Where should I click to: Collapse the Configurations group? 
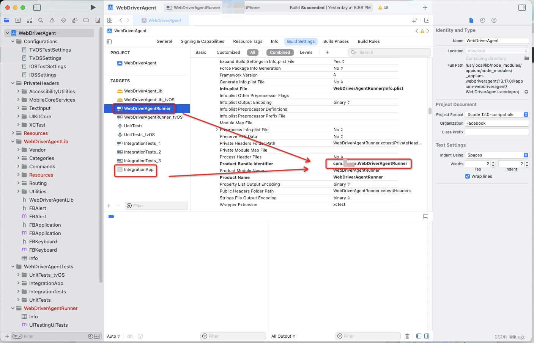click(x=13, y=41)
